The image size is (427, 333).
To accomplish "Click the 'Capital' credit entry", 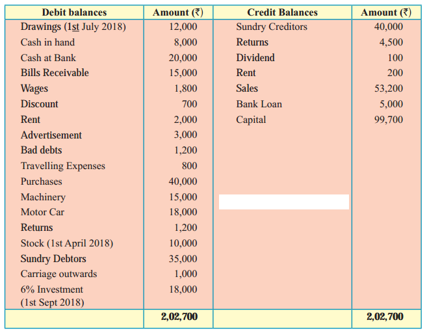I will (251, 120).
